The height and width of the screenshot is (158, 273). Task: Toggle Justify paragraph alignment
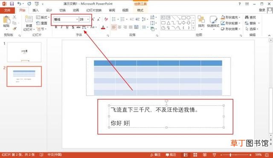click(131, 27)
